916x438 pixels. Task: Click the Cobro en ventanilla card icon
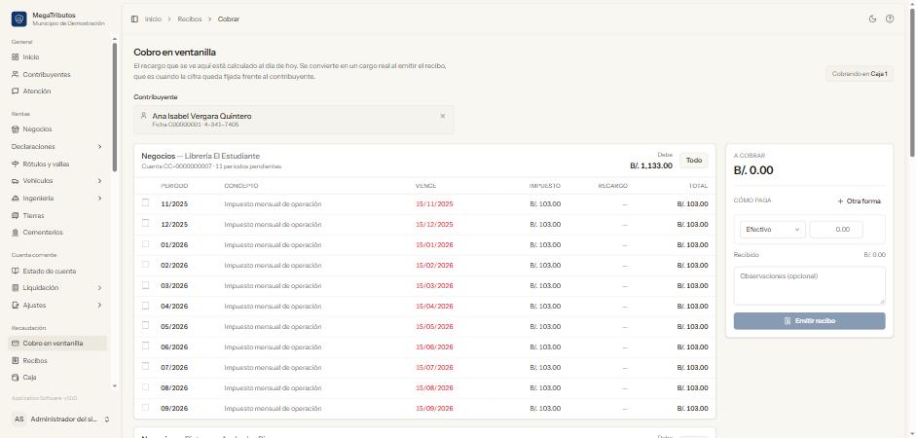click(16, 344)
